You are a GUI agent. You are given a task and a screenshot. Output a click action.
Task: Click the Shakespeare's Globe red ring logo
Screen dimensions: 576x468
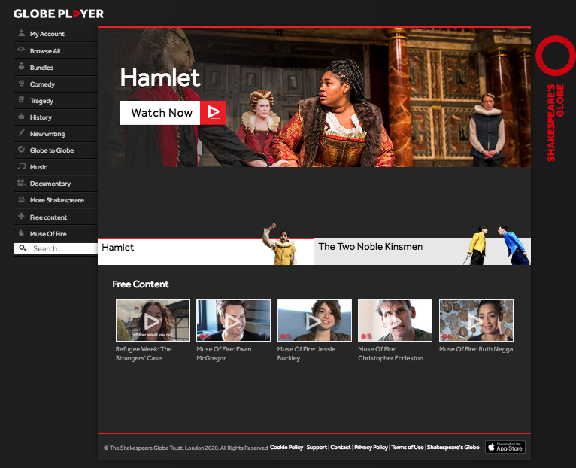coord(555,55)
